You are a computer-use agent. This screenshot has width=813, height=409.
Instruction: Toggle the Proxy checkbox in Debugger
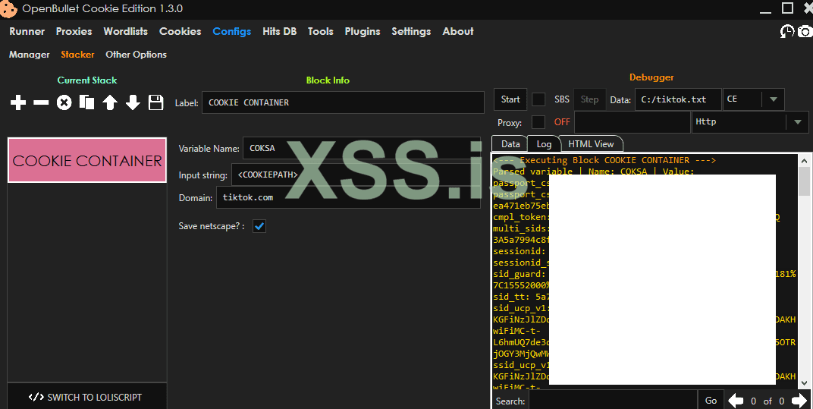tap(538, 122)
